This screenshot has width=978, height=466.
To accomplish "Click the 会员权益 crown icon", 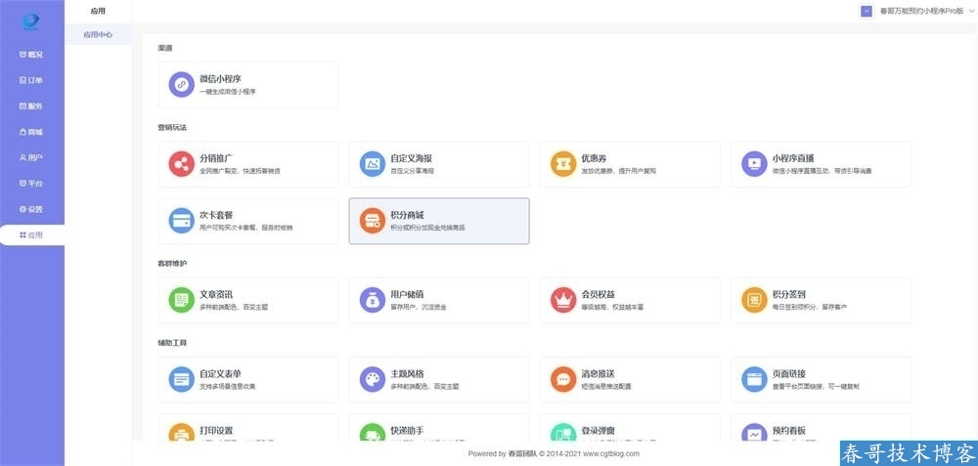I will click(x=563, y=300).
